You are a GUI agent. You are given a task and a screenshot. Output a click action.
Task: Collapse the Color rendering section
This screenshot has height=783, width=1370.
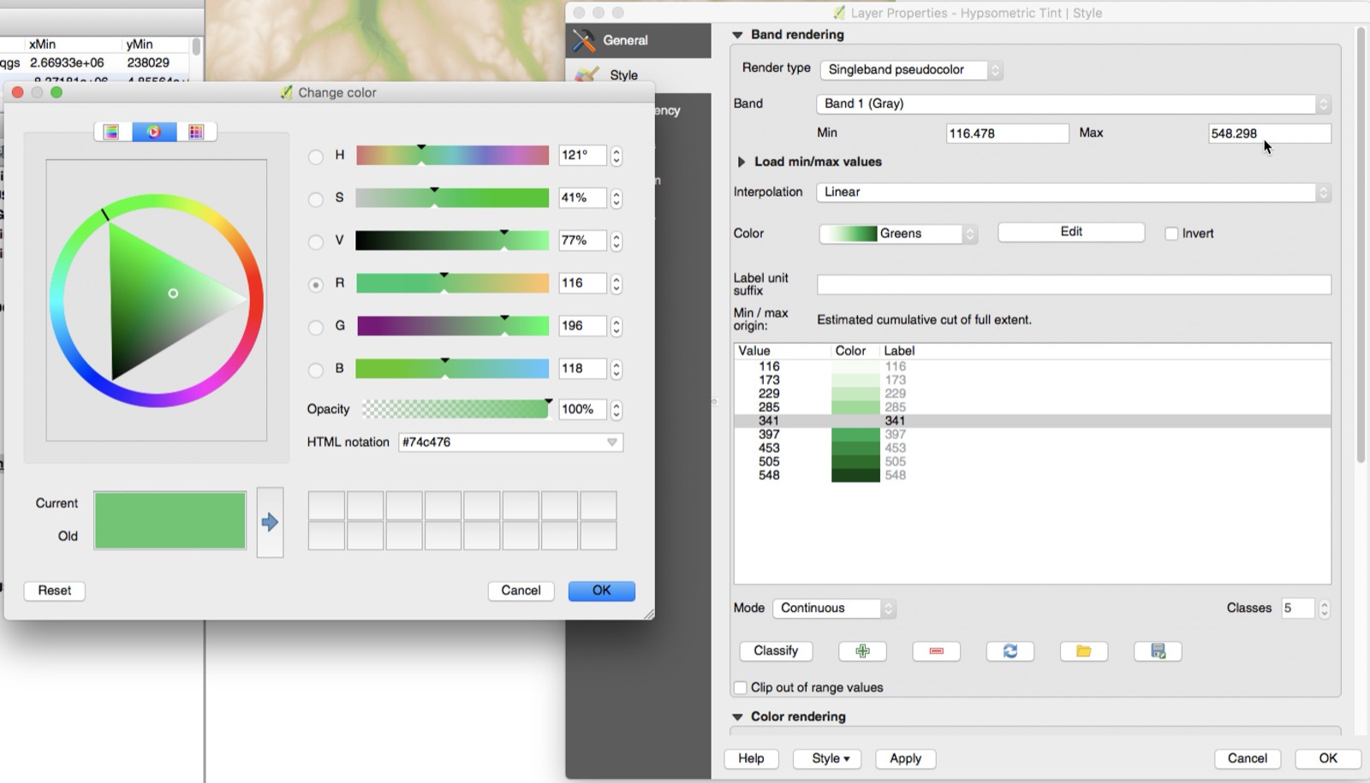point(737,717)
